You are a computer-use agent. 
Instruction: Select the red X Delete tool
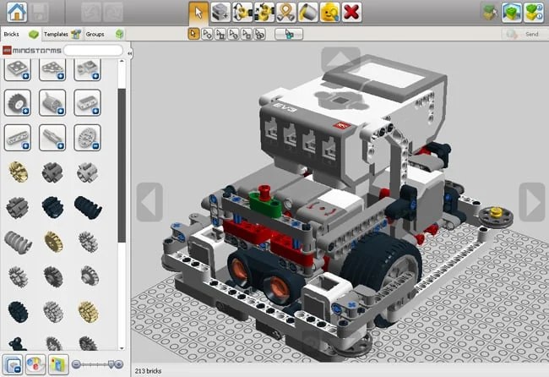pyautogui.click(x=351, y=13)
